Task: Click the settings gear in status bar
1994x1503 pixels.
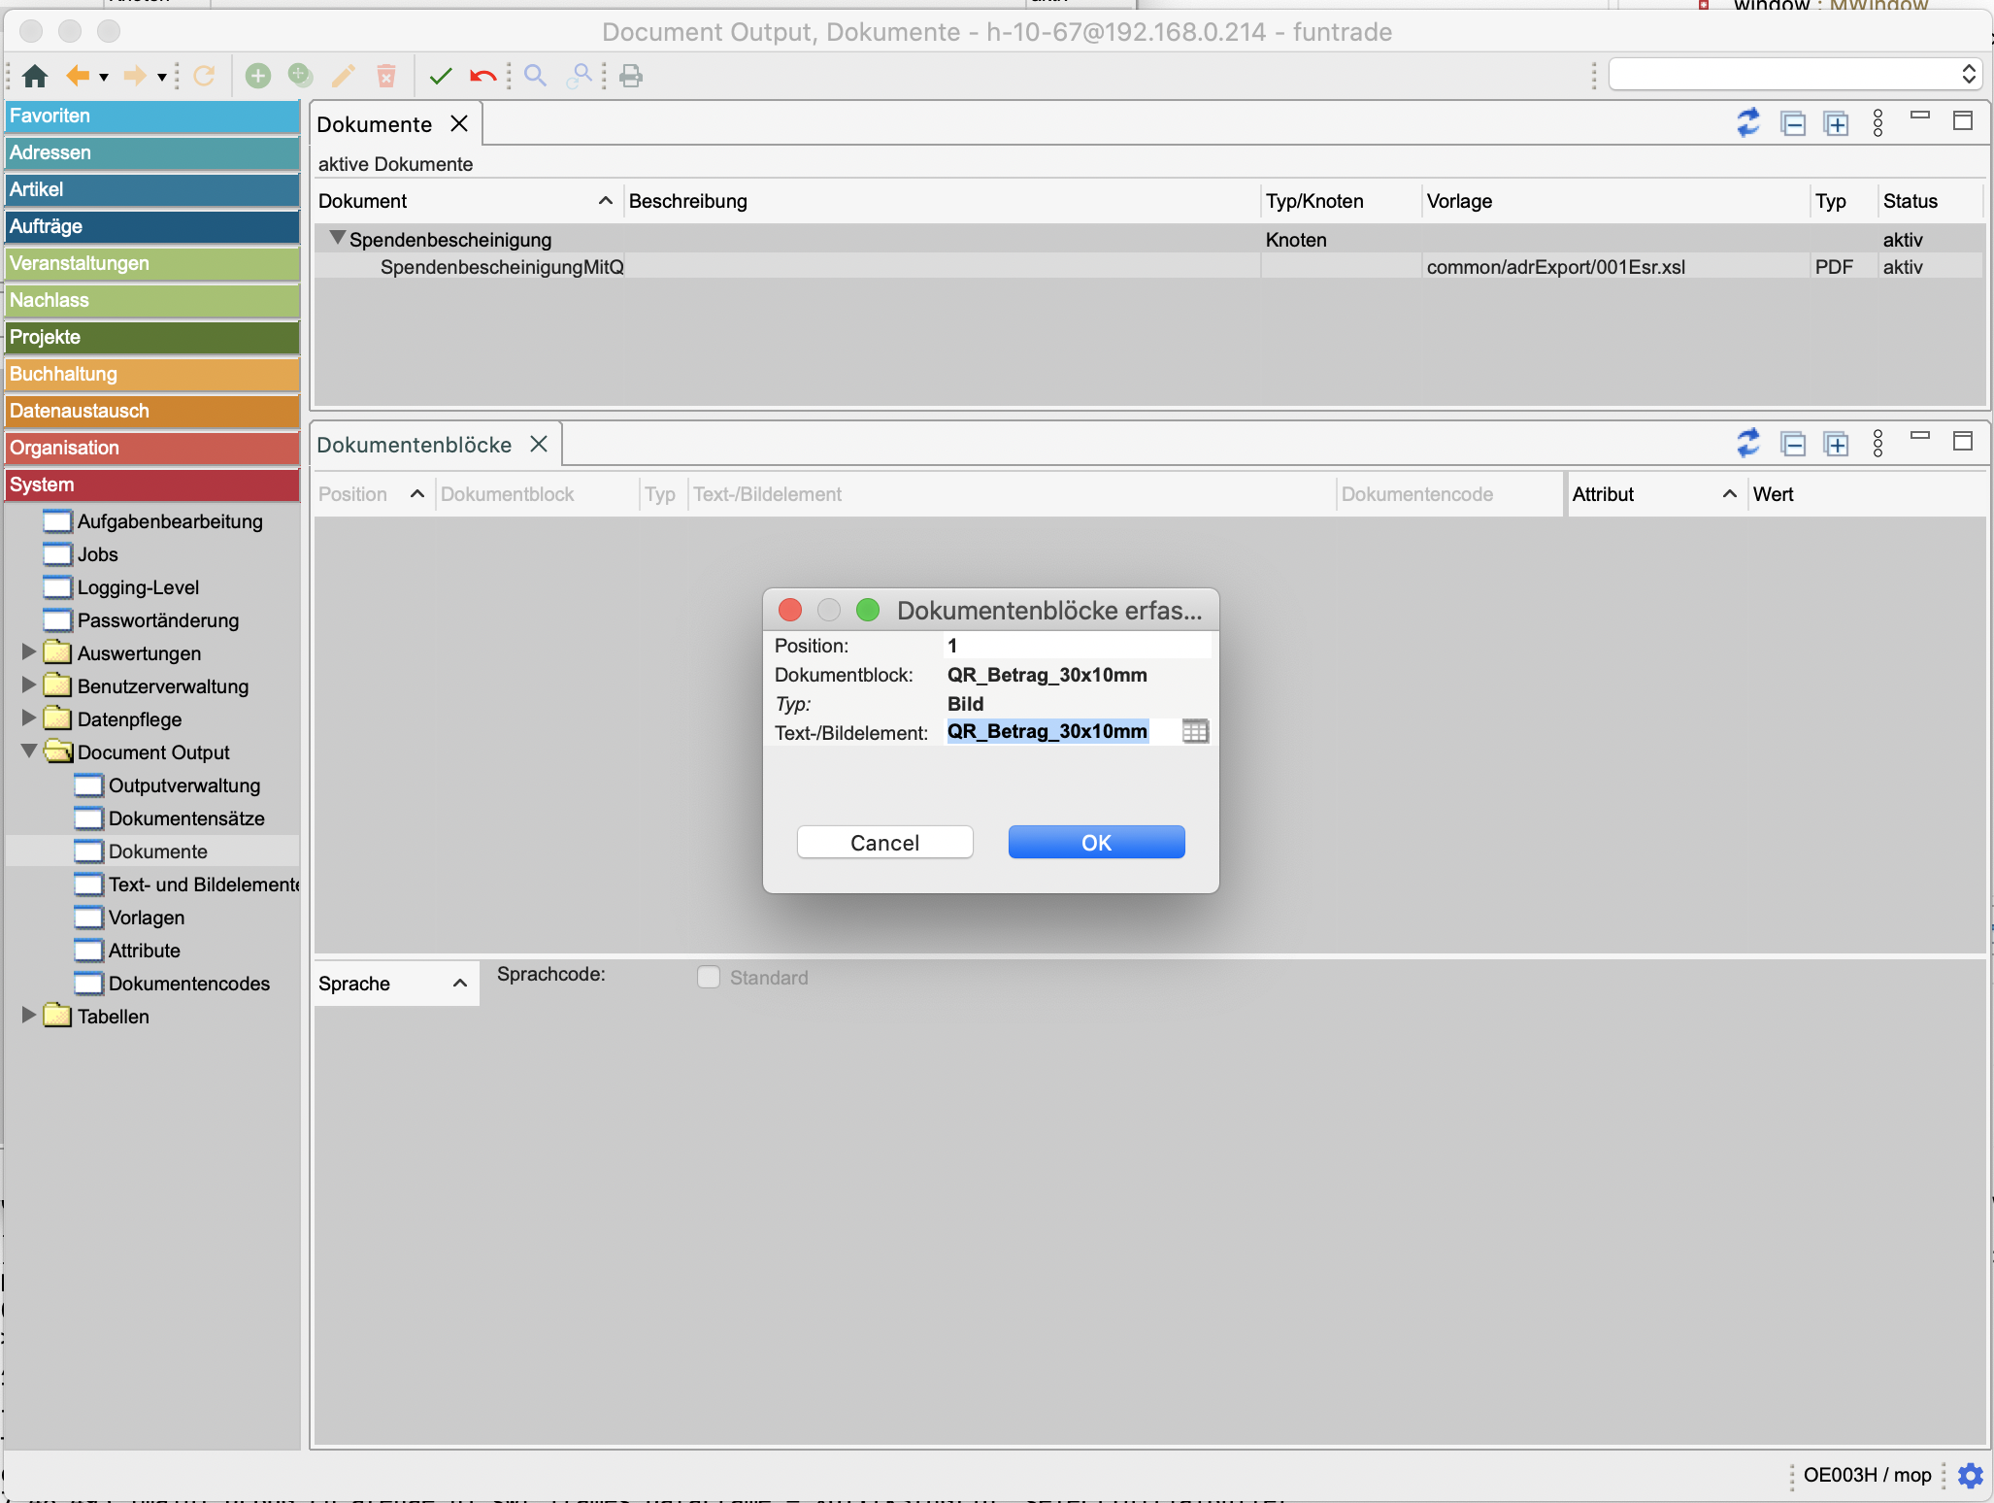Action: [x=1971, y=1476]
